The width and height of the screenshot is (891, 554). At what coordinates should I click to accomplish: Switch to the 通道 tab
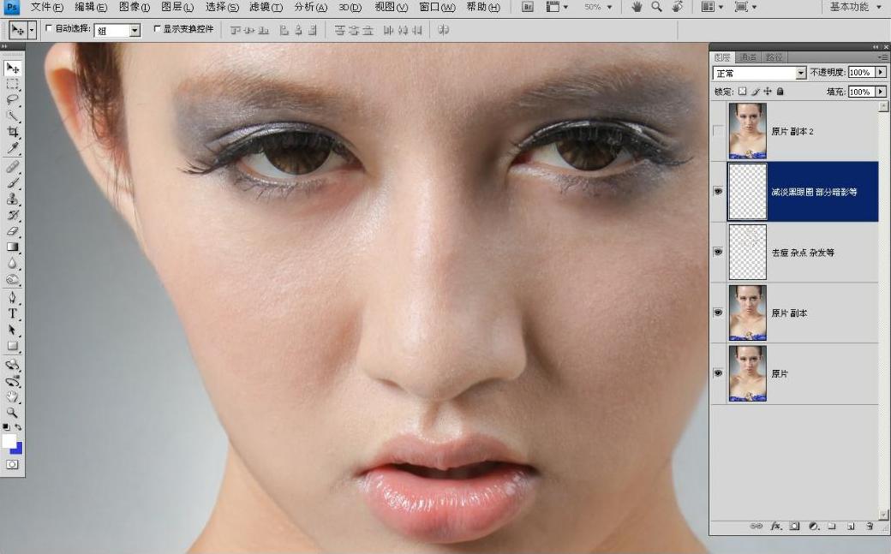pos(748,57)
